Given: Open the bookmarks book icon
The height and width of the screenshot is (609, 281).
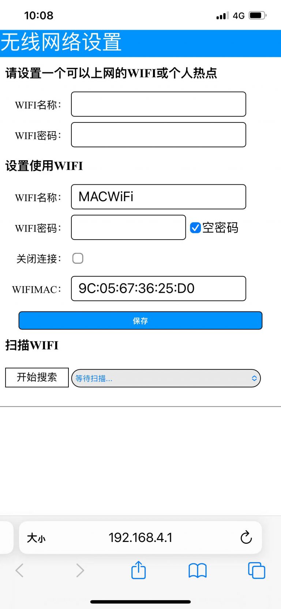Looking at the screenshot, I should (x=198, y=571).
